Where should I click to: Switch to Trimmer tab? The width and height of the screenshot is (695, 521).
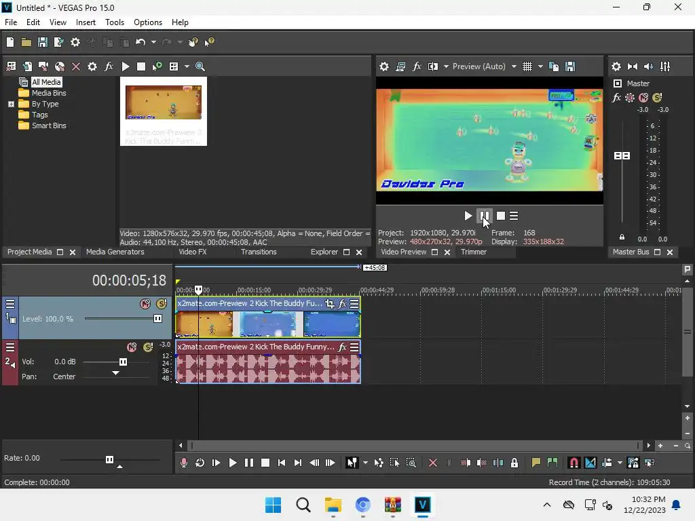(x=473, y=252)
